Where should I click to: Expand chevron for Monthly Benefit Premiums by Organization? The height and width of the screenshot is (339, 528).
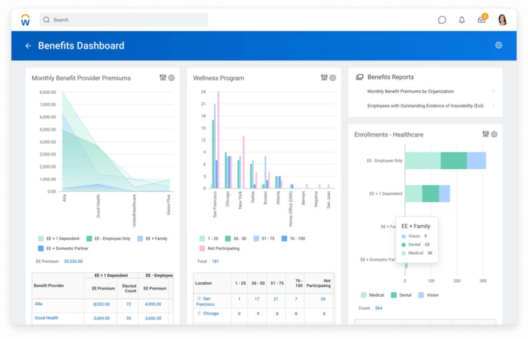pos(493,91)
